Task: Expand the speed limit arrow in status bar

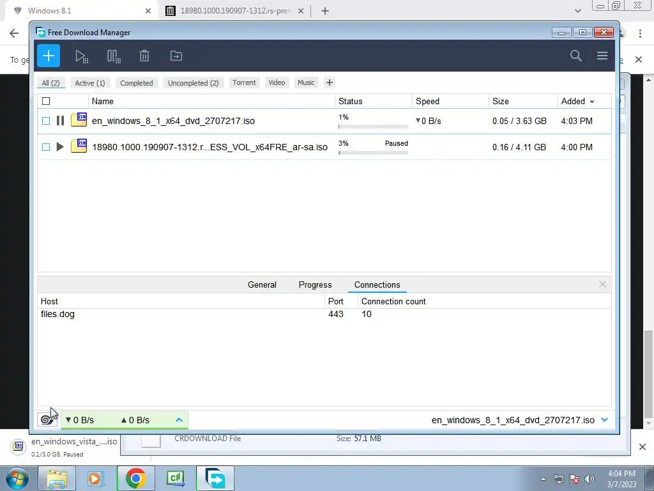Action: pyautogui.click(x=179, y=419)
